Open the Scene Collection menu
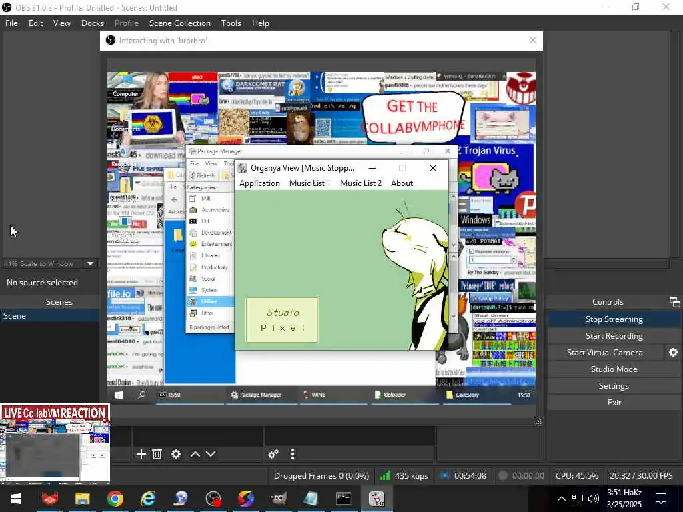 click(180, 23)
